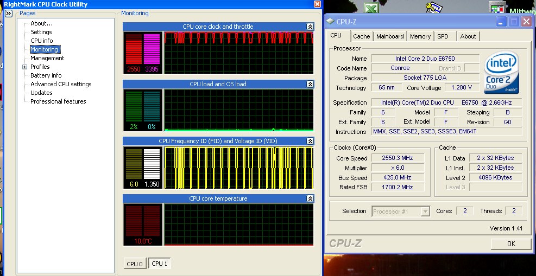This screenshot has width=536, height=276.
Task: Collapse the Pages panel with double-arrow icon
Action: 9,14
